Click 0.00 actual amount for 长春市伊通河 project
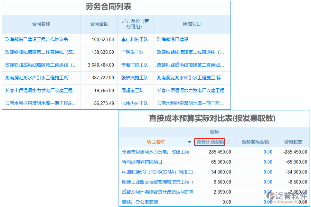311x207 pixels. [x=268, y=152]
